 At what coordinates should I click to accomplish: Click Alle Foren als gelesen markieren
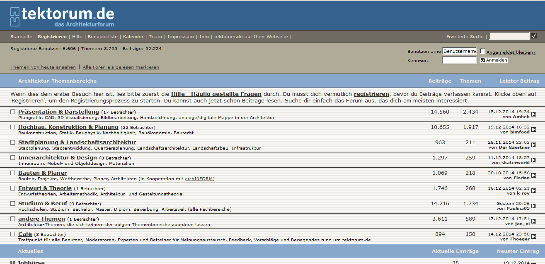tap(121, 67)
